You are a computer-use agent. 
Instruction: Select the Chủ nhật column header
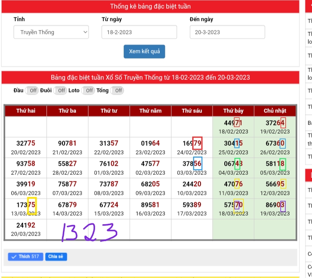tap(275, 111)
